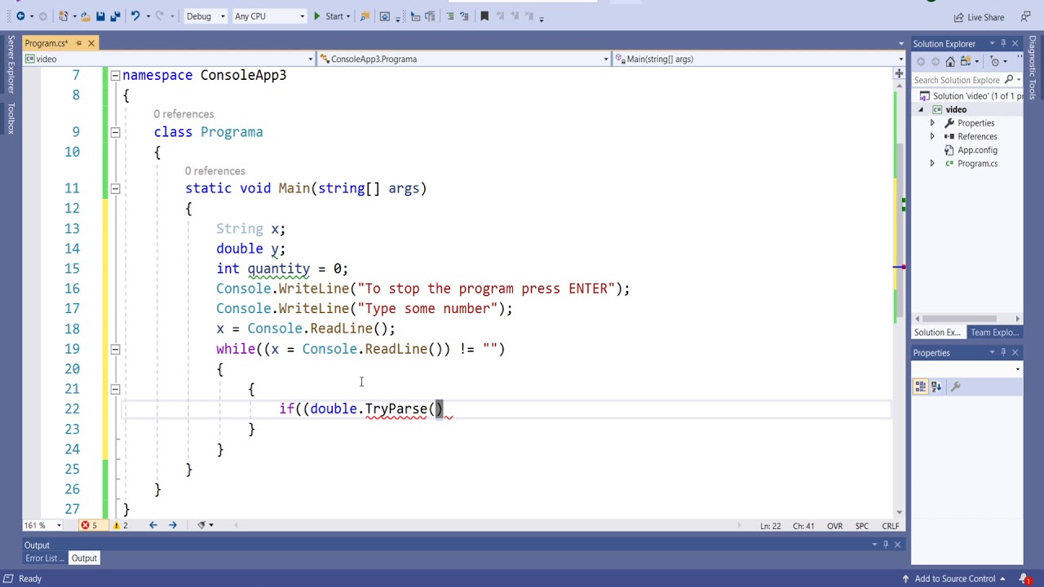Click the Categorized icon in Properties panel
Viewport: 1044px width, 587px height.
921,386
